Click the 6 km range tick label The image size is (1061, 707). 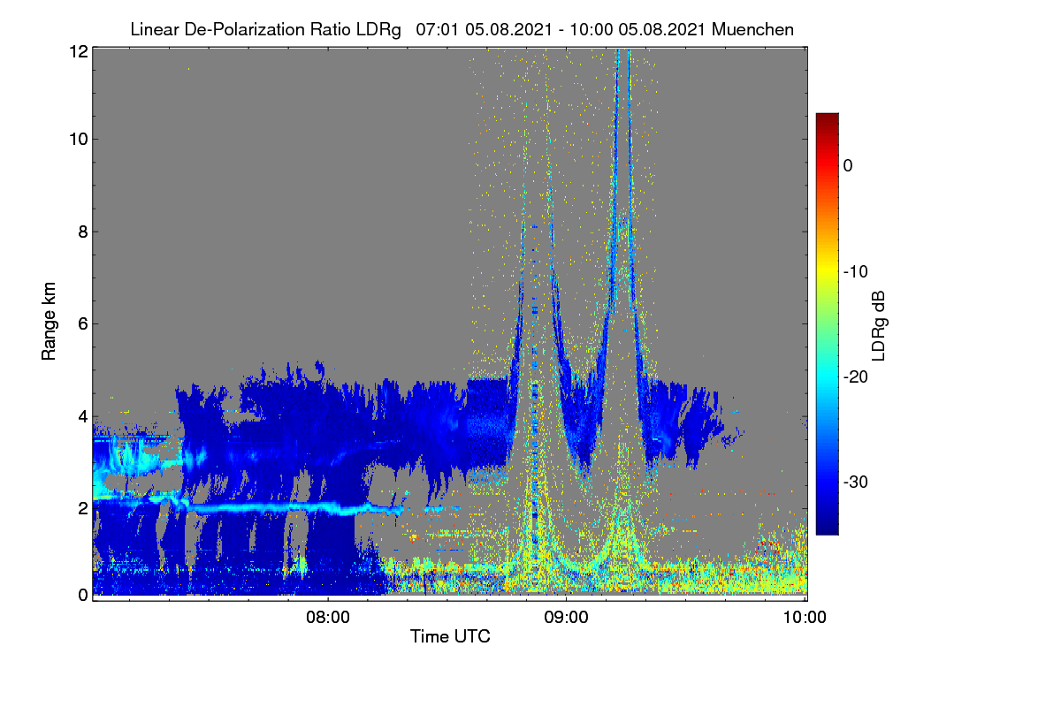83,323
